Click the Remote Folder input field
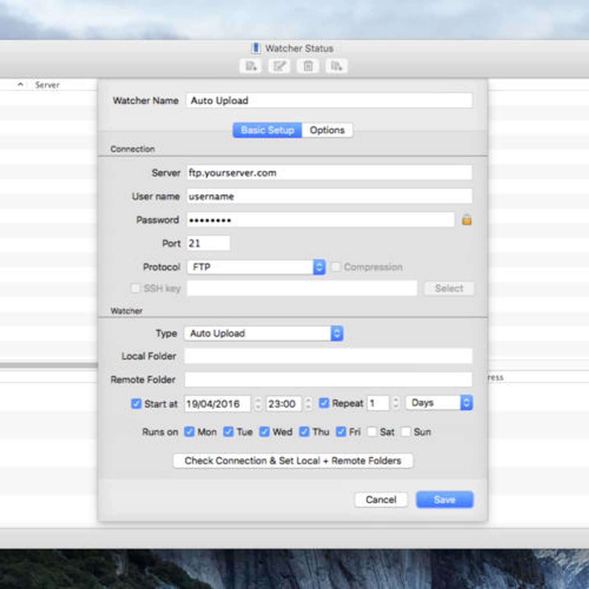 coord(328,379)
